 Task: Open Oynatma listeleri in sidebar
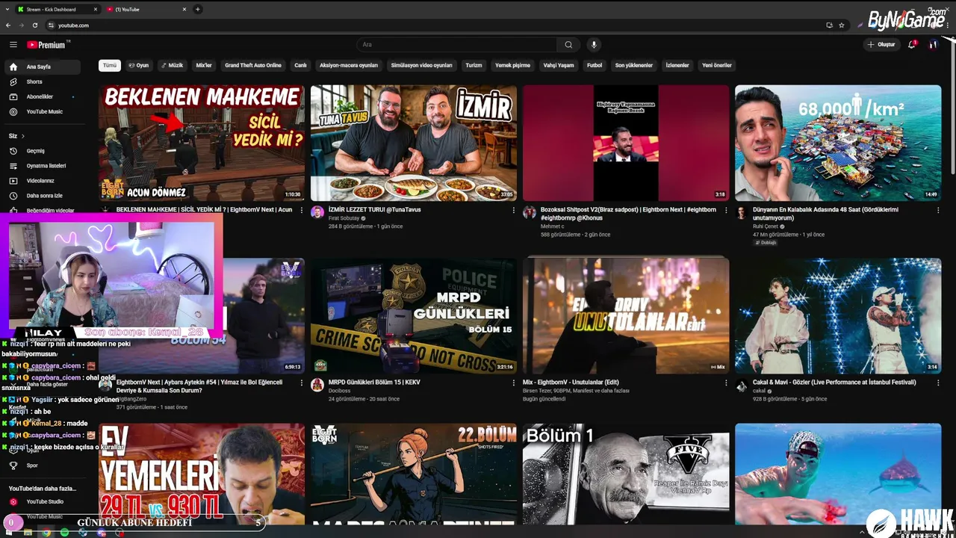click(x=43, y=166)
